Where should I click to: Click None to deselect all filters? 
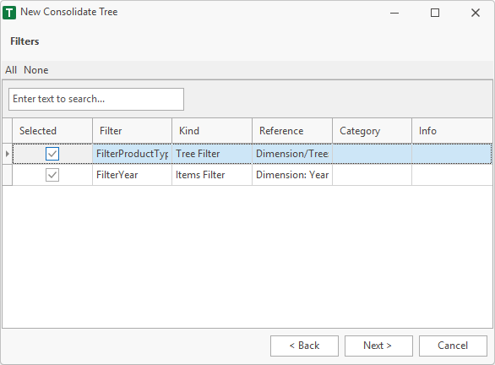tap(36, 70)
